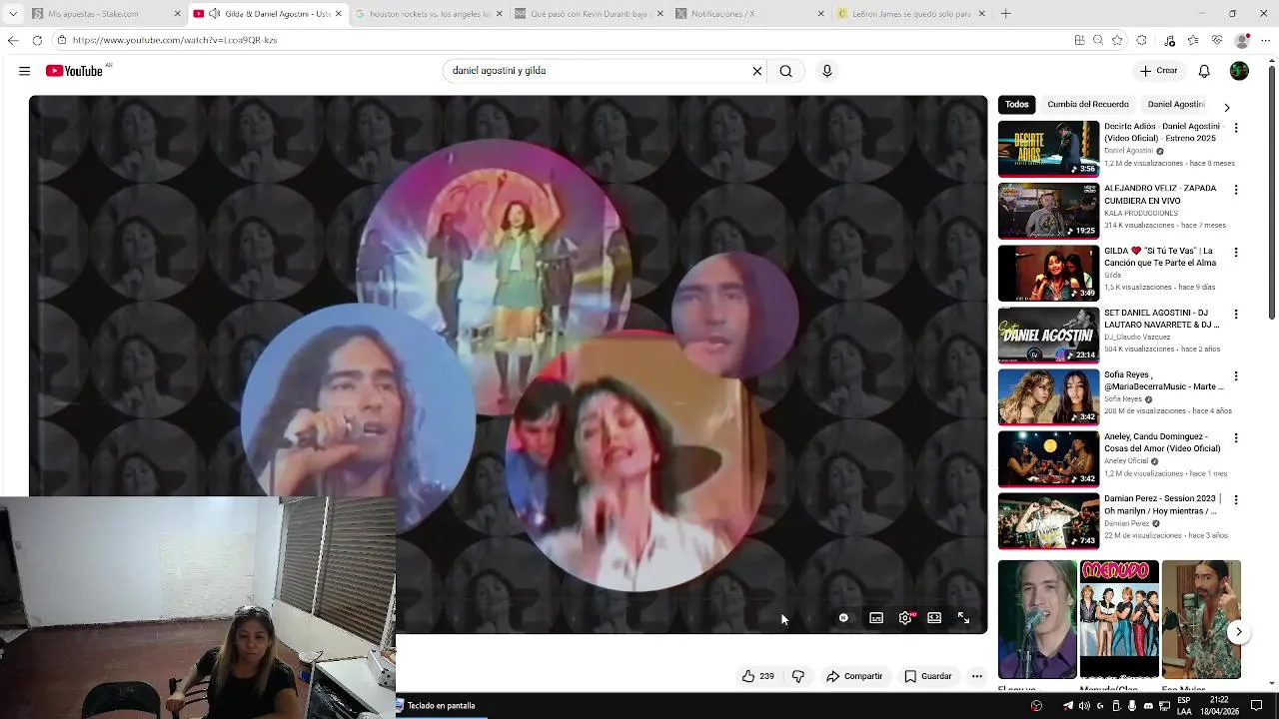Select the Cumbia del Recuerdo chip

coord(1088,104)
